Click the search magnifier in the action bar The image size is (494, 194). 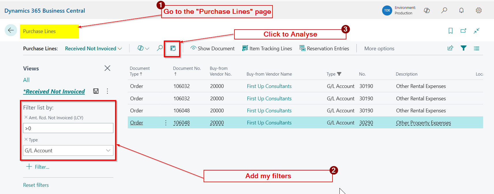[159, 48]
